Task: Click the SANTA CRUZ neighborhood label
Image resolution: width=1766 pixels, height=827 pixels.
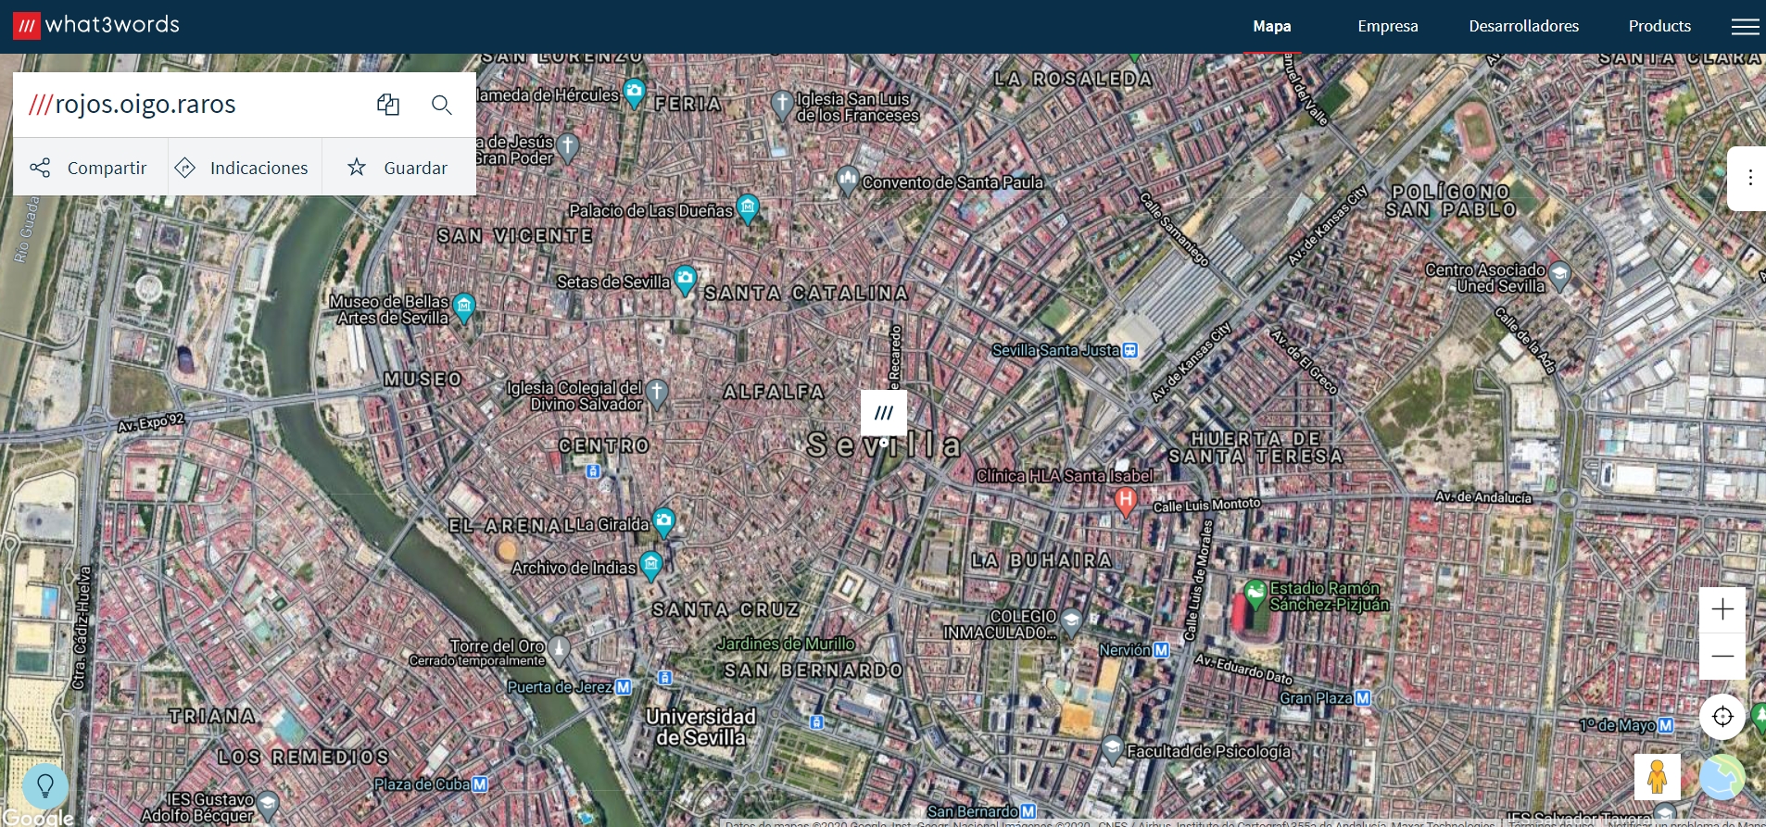Action: point(725,609)
